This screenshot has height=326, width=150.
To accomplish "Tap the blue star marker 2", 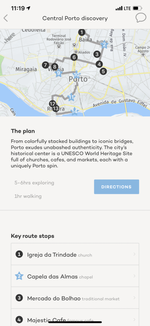I will coord(104,44).
